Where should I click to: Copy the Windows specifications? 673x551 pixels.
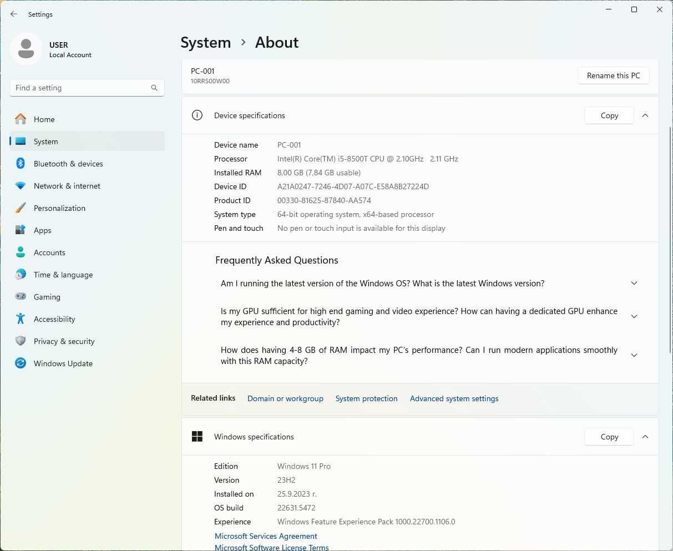609,437
